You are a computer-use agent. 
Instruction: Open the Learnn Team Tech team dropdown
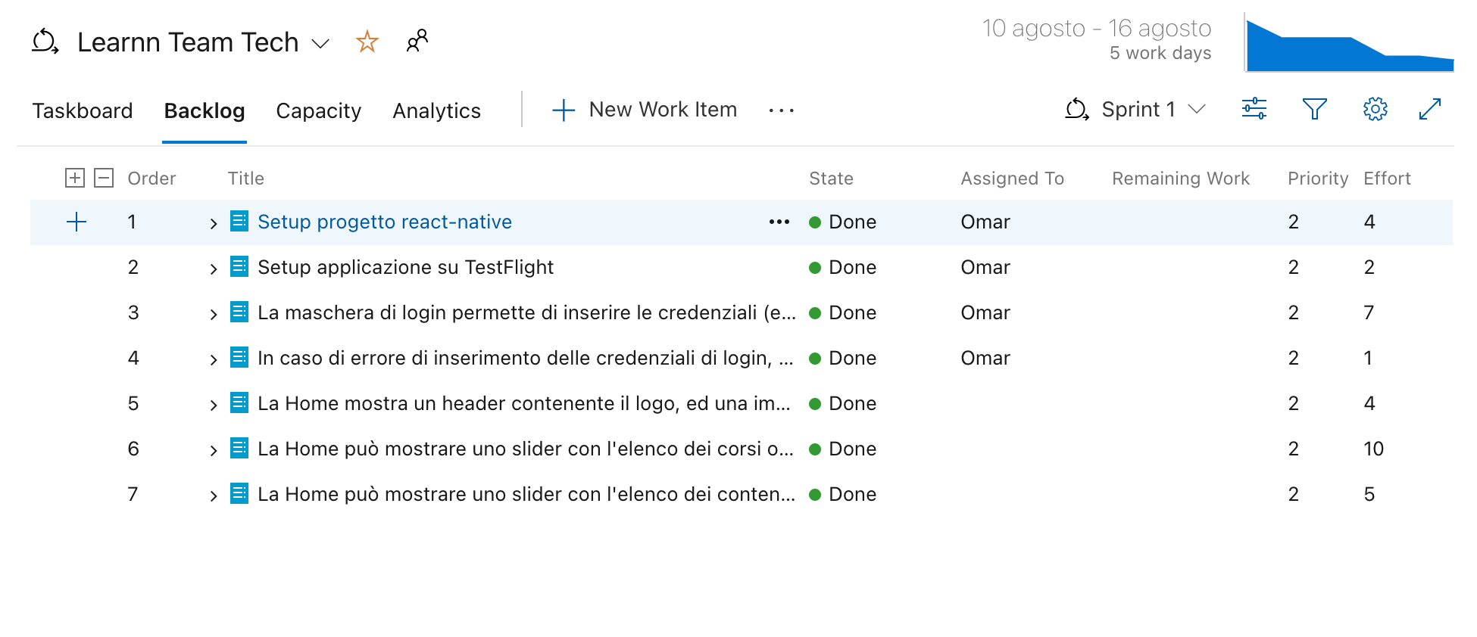(x=320, y=43)
